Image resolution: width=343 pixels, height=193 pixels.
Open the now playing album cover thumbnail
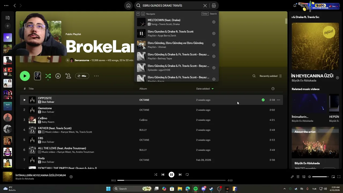point(8,177)
